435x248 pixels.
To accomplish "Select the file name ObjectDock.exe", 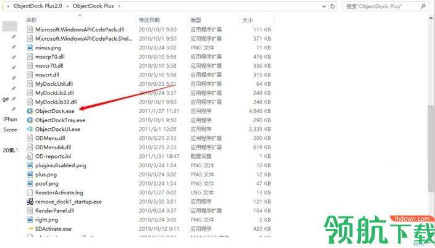I will pos(55,111).
